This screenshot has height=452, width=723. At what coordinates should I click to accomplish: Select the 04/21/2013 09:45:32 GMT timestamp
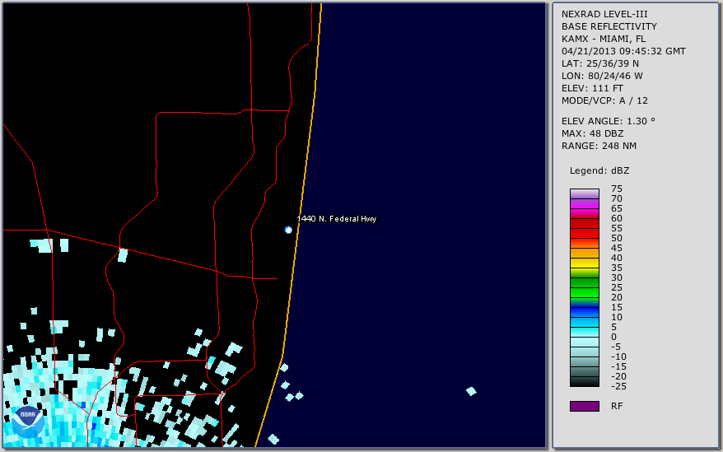(623, 51)
